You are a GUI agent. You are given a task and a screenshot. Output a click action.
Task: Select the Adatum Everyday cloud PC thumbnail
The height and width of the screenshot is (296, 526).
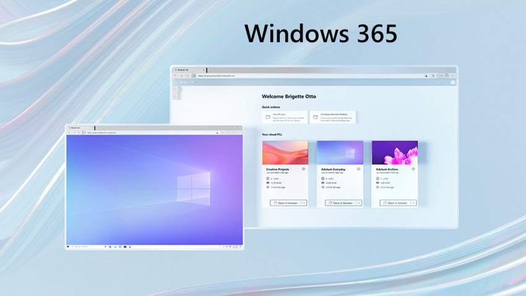coord(340,153)
